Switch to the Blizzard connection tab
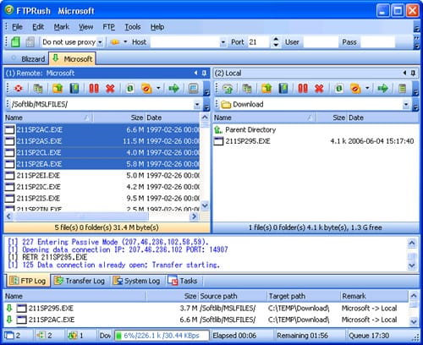The image size is (423, 345). coord(28,59)
